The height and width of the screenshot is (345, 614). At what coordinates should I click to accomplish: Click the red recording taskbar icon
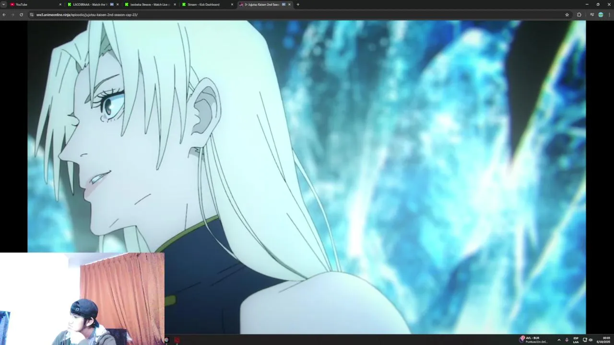click(x=177, y=340)
